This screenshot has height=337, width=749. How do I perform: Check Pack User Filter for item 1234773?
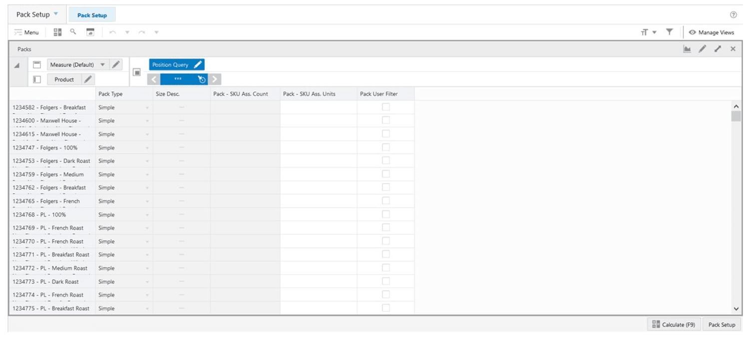386,281
